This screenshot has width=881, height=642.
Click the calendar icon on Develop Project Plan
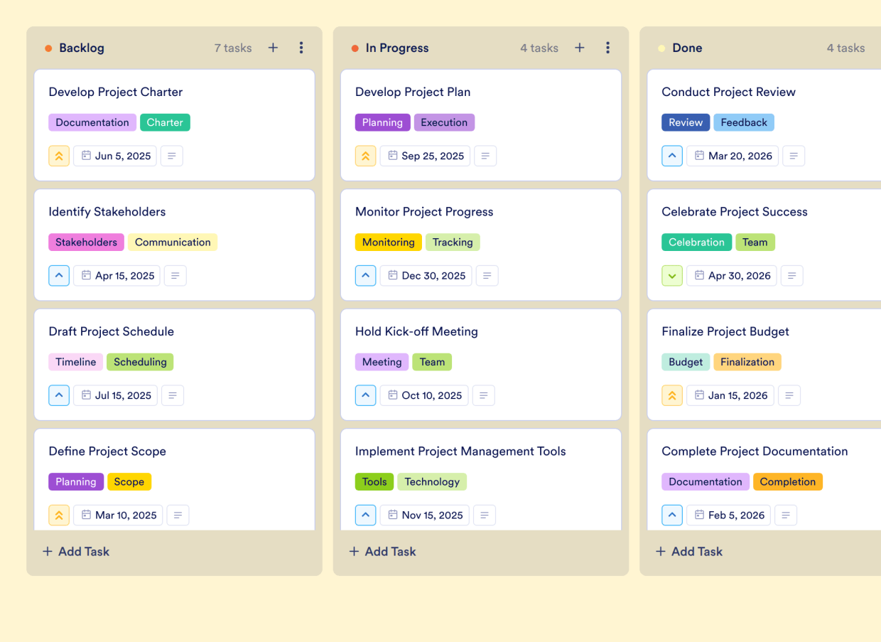(392, 156)
